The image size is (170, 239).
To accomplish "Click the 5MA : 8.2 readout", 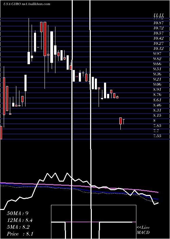I will tap(18, 227).
